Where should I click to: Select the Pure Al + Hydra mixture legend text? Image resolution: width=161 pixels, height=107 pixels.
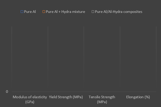click(65, 12)
